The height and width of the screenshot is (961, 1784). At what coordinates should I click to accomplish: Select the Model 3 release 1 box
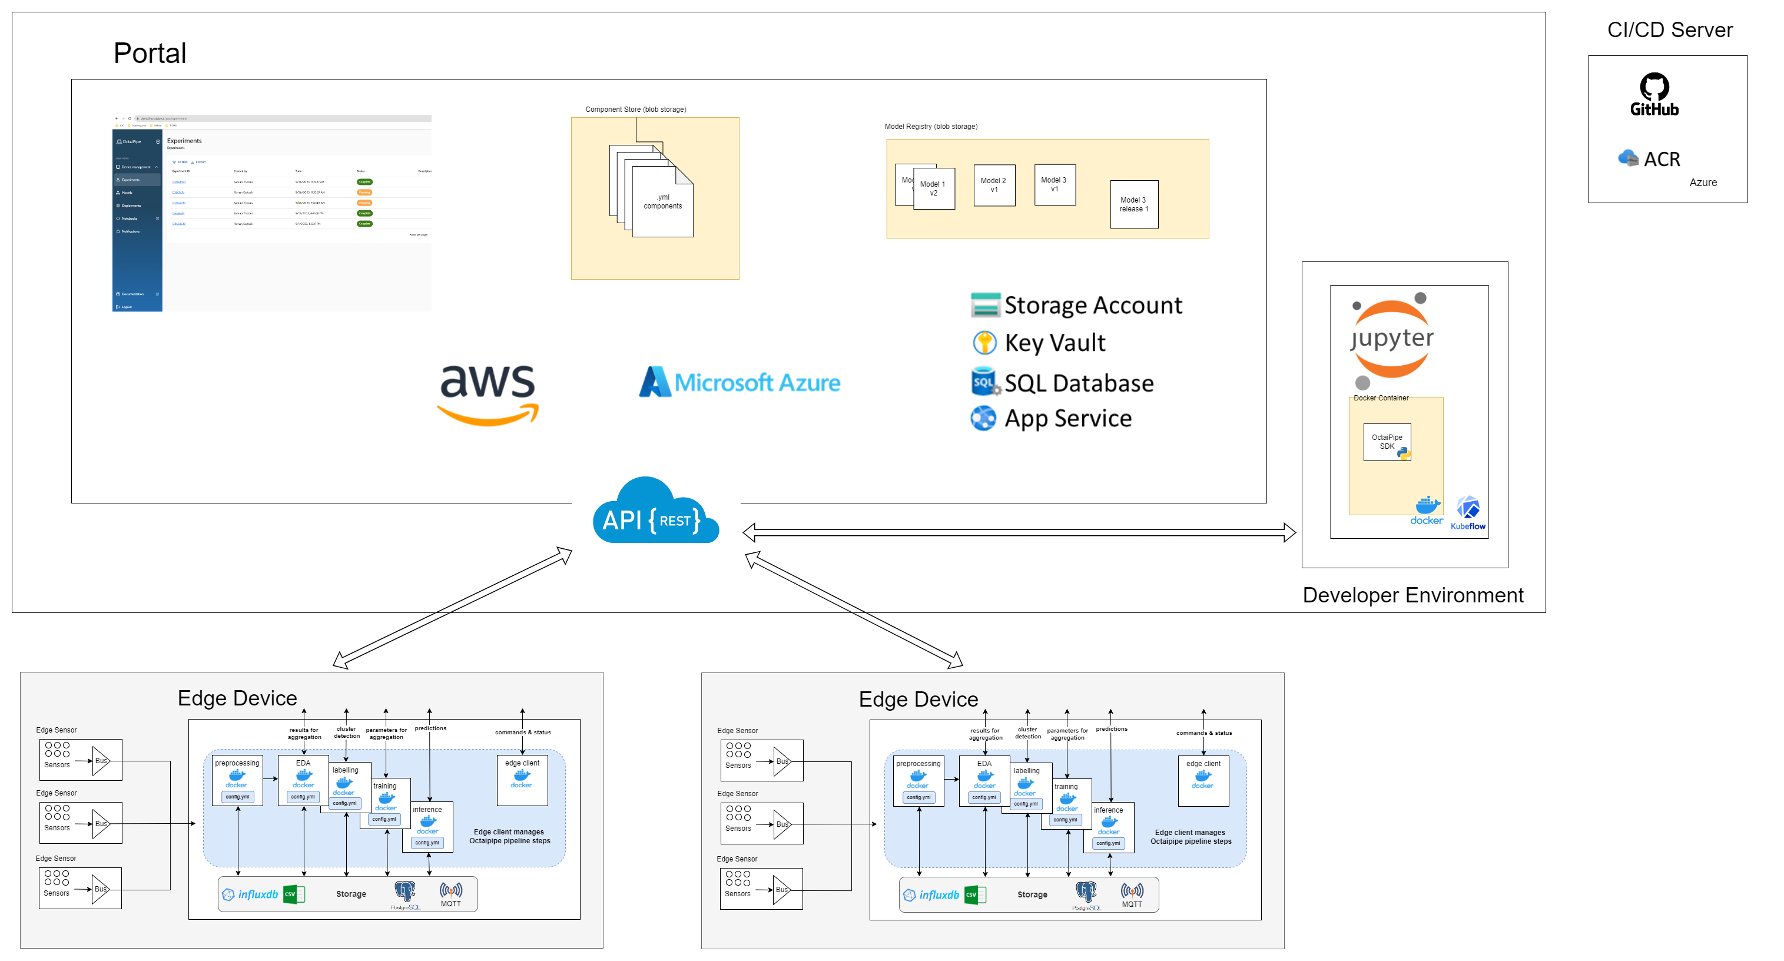click(1134, 204)
